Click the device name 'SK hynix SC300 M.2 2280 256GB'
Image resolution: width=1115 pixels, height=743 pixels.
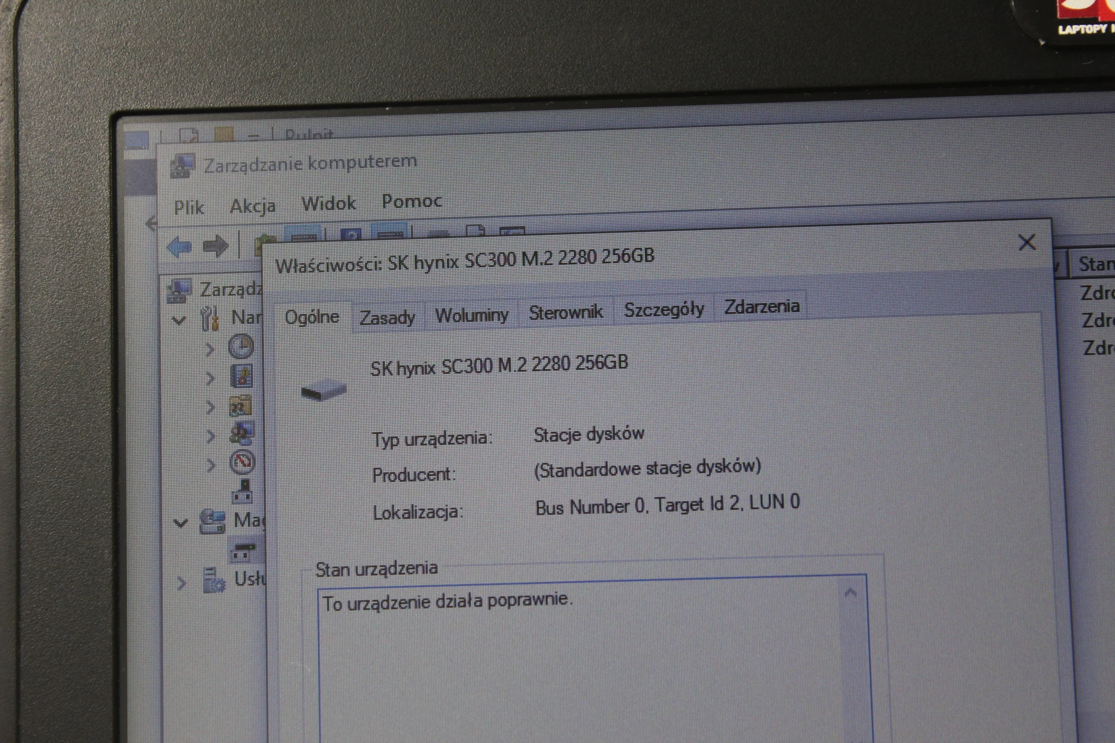[x=499, y=365]
